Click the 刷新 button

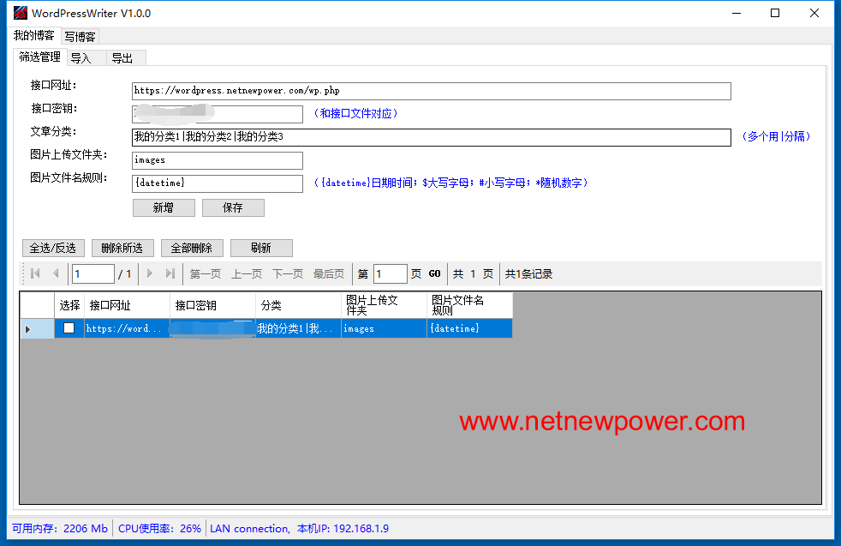(x=261, y=248)
